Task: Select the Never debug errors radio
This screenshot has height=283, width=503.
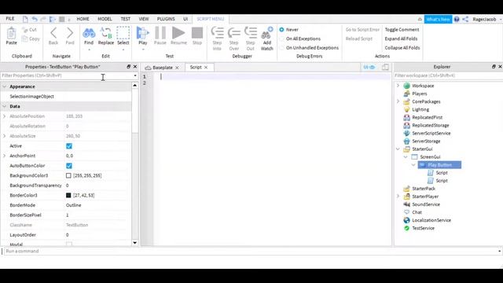Action: pos(281,30)
